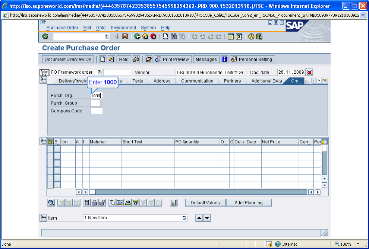Click the Addl Planning button
This screenshot has height=249, width=369.
(249, 203)
